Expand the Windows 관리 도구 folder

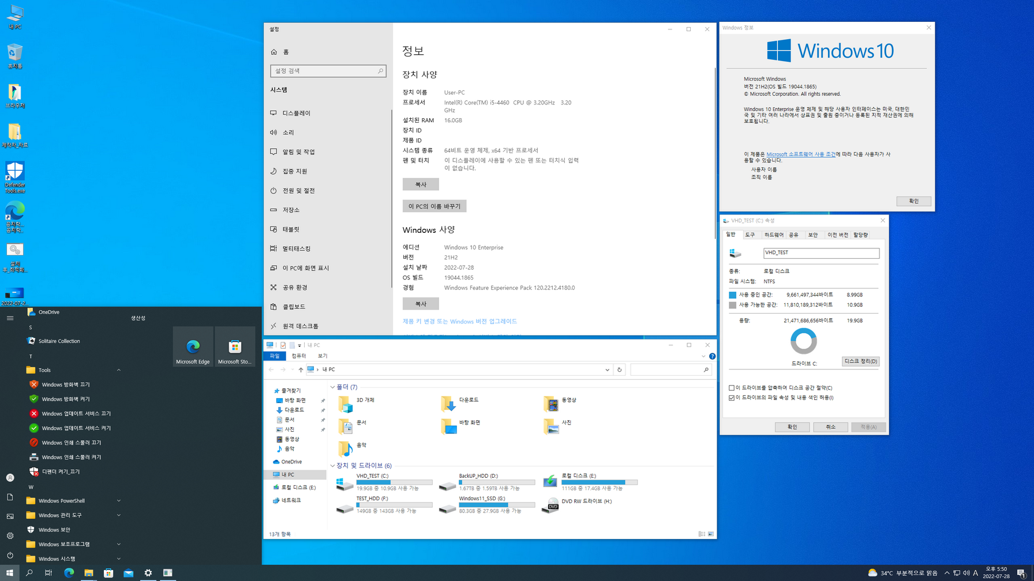[119, 515]
